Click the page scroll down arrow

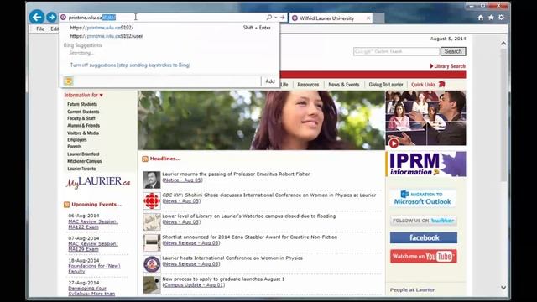point(503,288)
